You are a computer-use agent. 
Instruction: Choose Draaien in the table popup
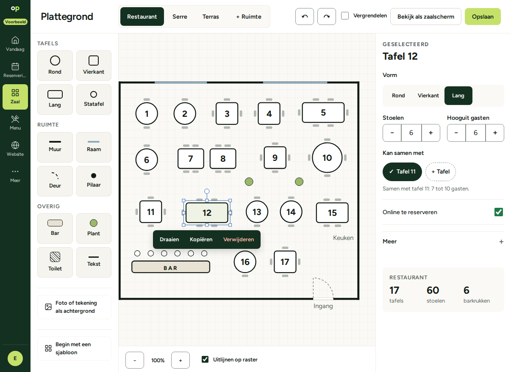pyautogui.click(x=169, y=240)
